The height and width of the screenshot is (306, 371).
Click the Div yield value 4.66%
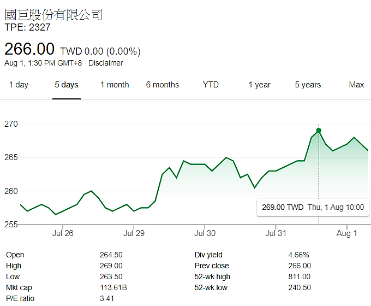(298, 255)
